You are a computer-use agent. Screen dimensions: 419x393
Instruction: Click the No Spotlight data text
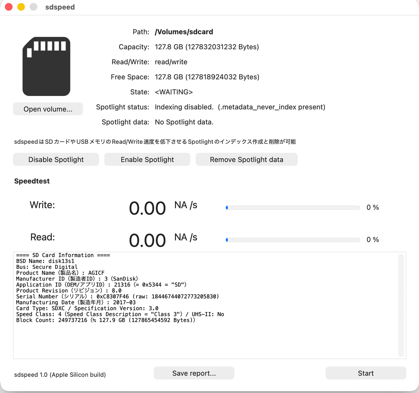pyautogui.click(x=184, y=122)
